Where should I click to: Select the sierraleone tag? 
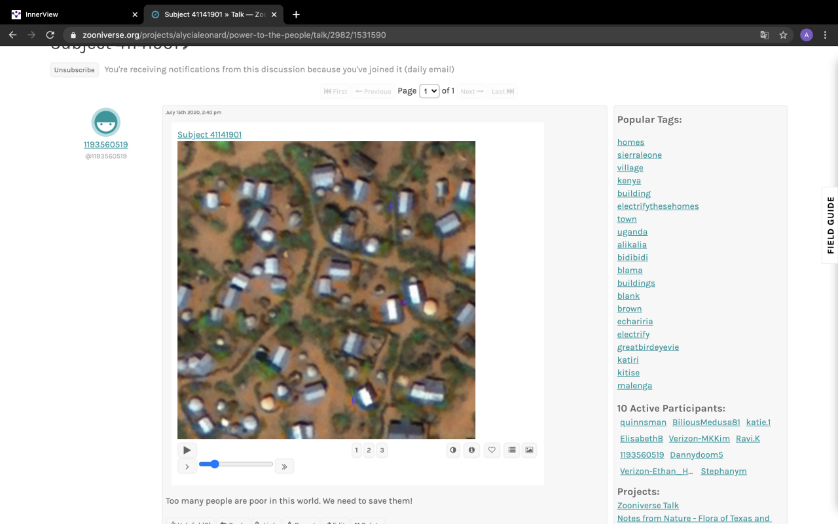coord(640,155)
